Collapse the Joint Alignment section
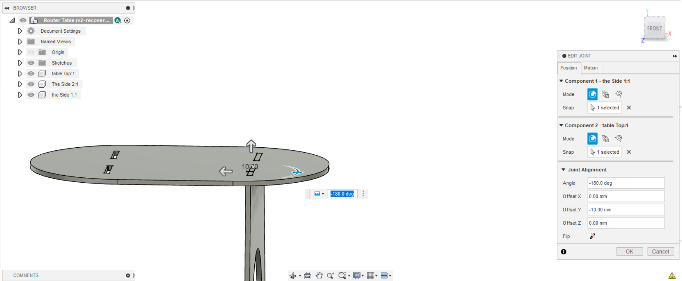Viewport: 682px width, 281px height. (563, 170)
